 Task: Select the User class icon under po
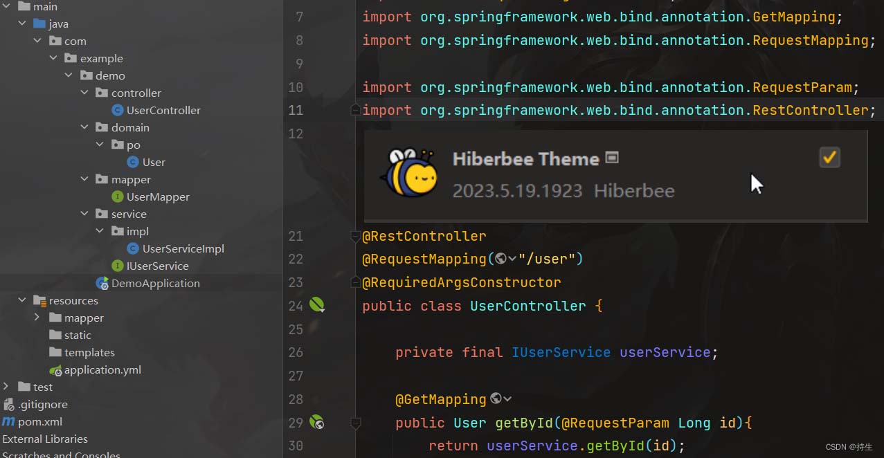[x=133, y=162]
